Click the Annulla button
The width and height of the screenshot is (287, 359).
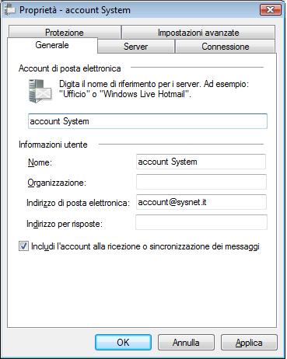[186, 342]
